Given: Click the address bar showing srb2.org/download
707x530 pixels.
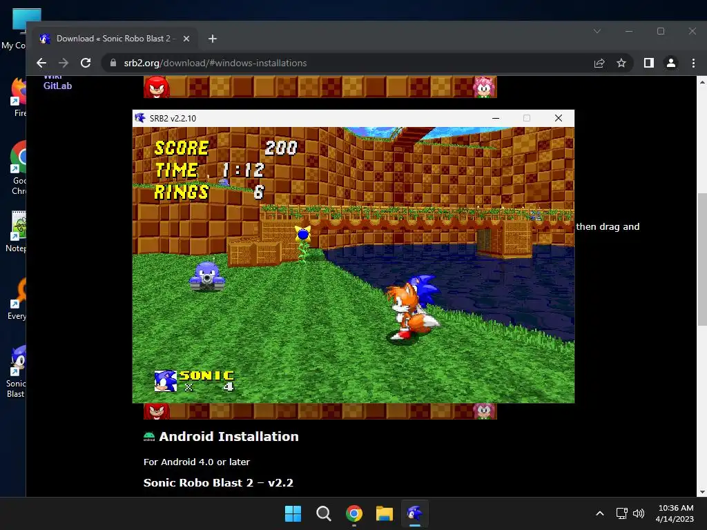Looking at the screenshot, I should (351, 63).
